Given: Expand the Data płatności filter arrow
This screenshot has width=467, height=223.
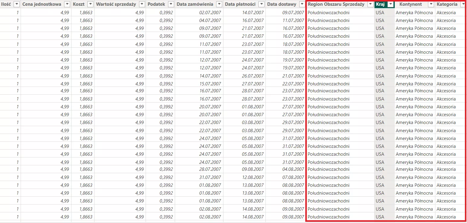Looking at the screenshot, I should tap(261, 4).
